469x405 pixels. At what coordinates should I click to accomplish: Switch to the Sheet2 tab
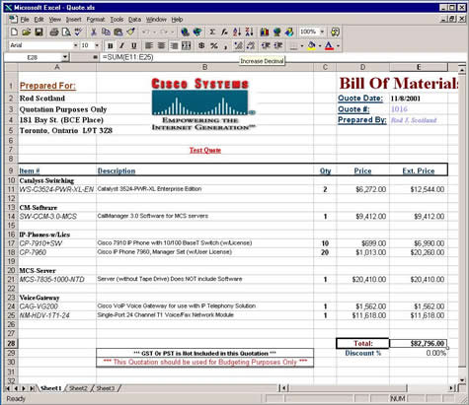[x=78, y=388]
